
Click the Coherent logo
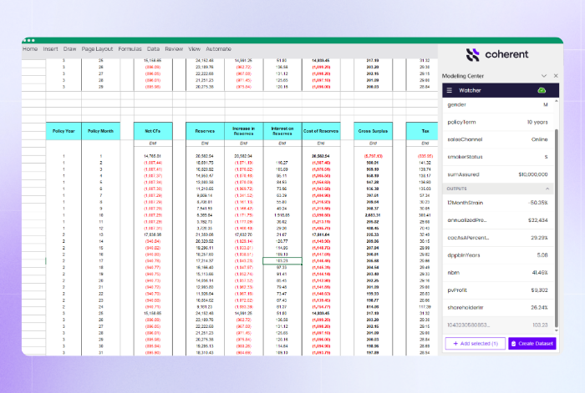tap(496, 55)
